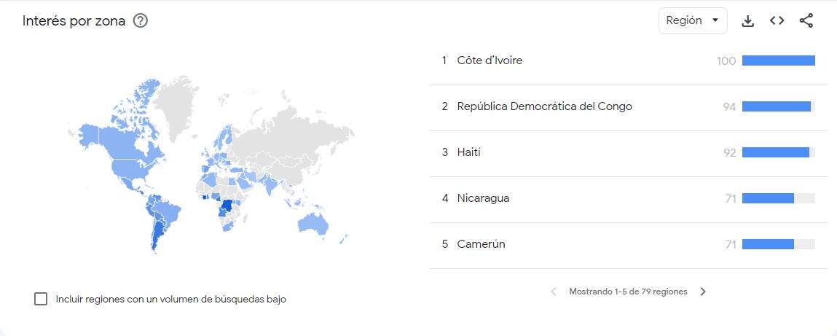
Task: Click the Nicaragua interest bar
Action: coord(768,198)
